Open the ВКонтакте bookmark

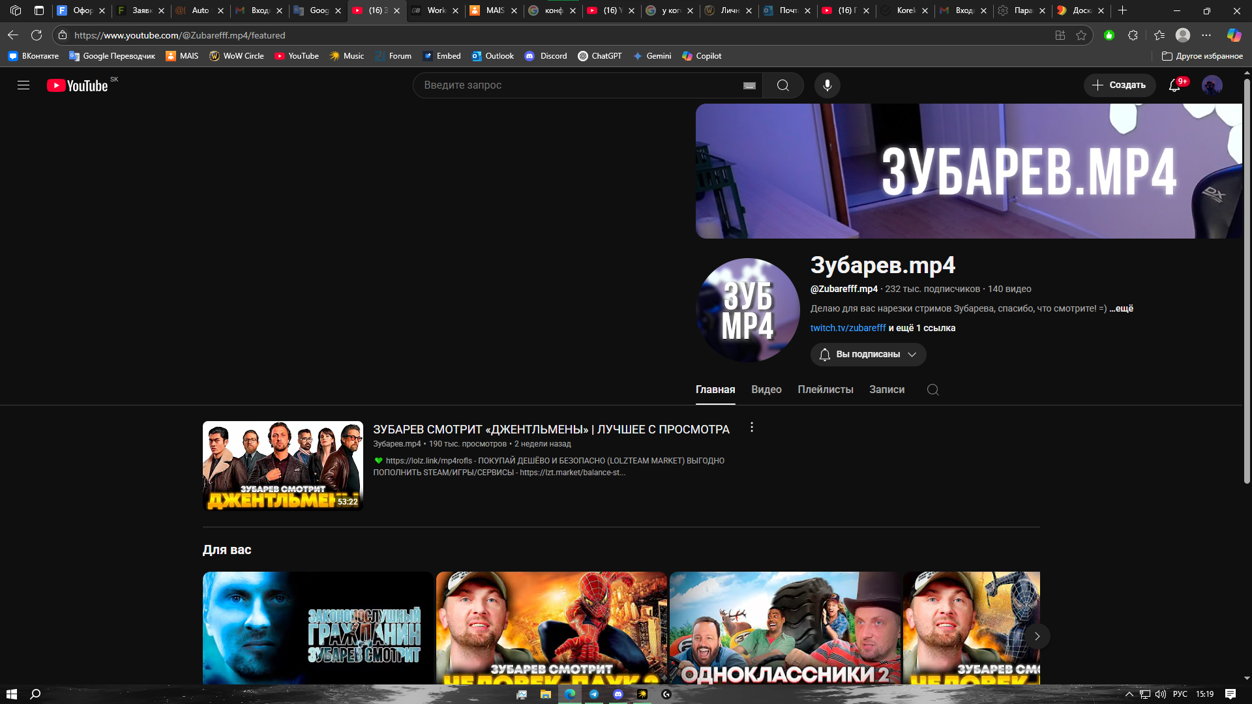(33, 56)
